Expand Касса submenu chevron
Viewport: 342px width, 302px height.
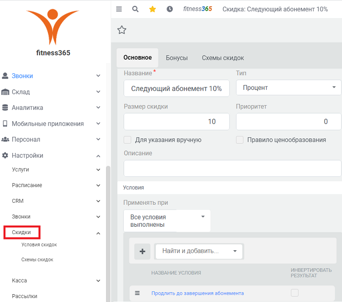[x=98, y=280]
